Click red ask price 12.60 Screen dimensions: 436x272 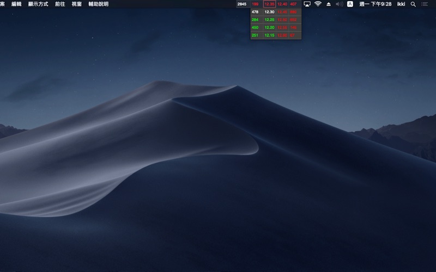tap(282, 35)
